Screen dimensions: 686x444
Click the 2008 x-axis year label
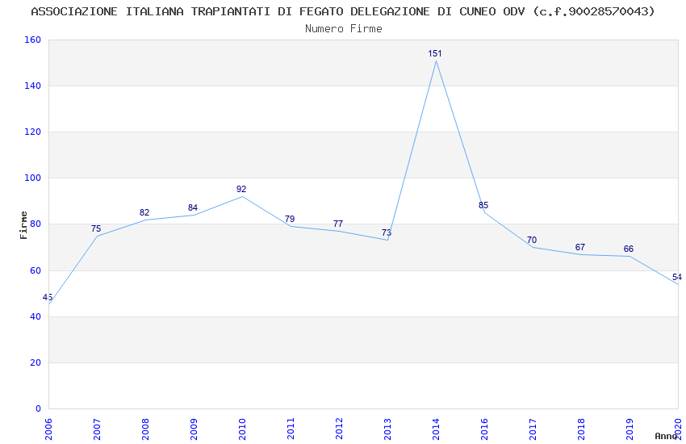click(145, 429)
